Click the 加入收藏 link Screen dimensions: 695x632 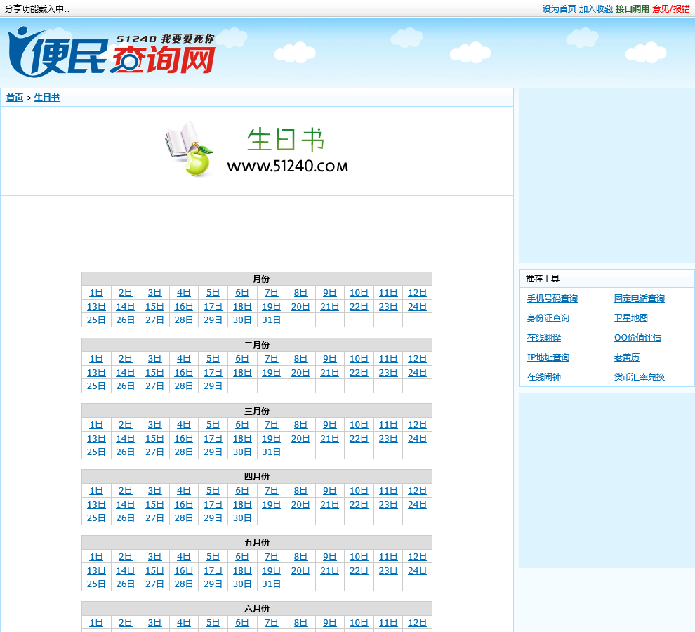[x=596, y=9]
